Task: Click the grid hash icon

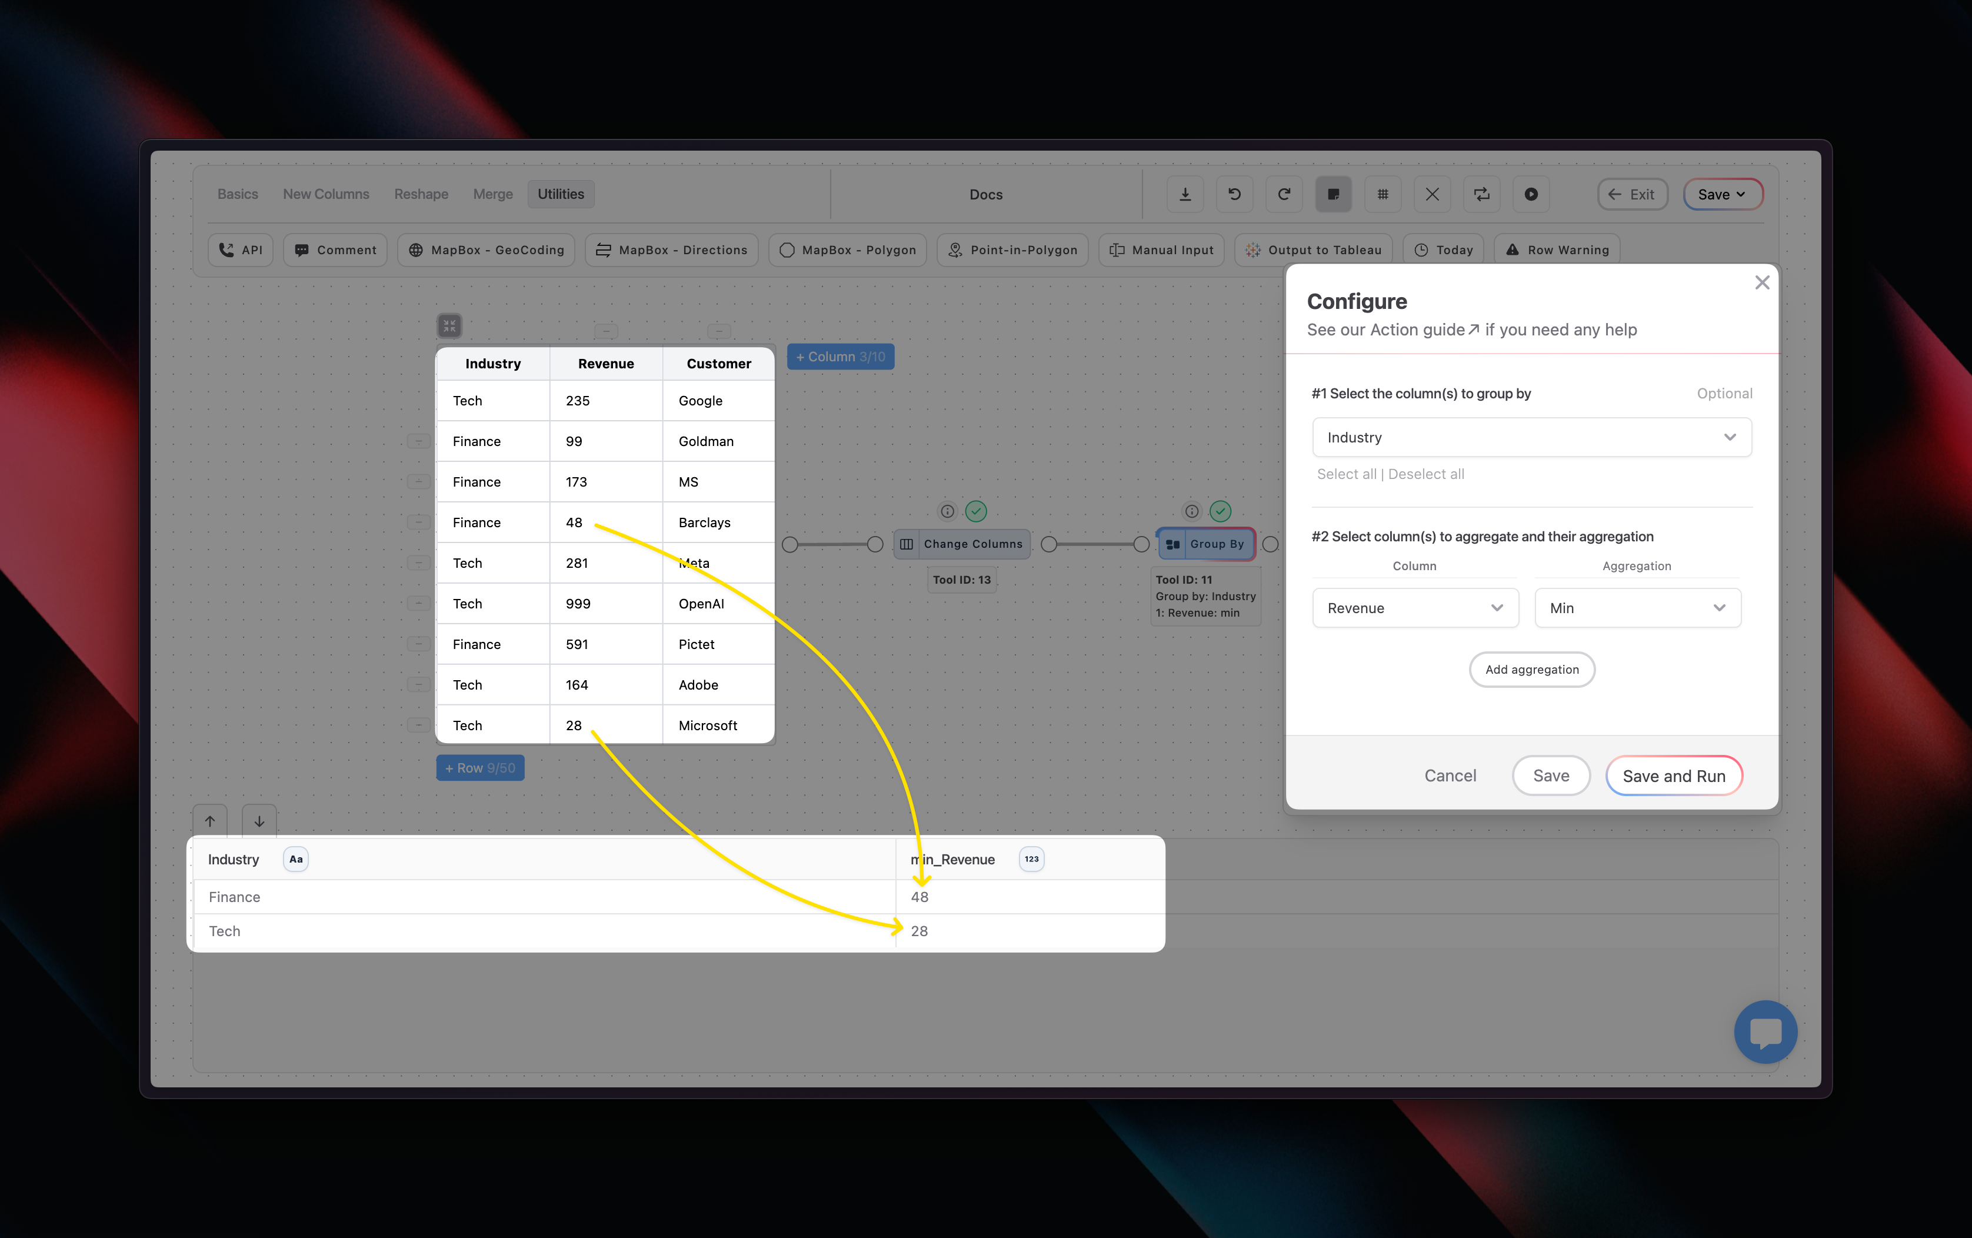Action: point(1383,194)
